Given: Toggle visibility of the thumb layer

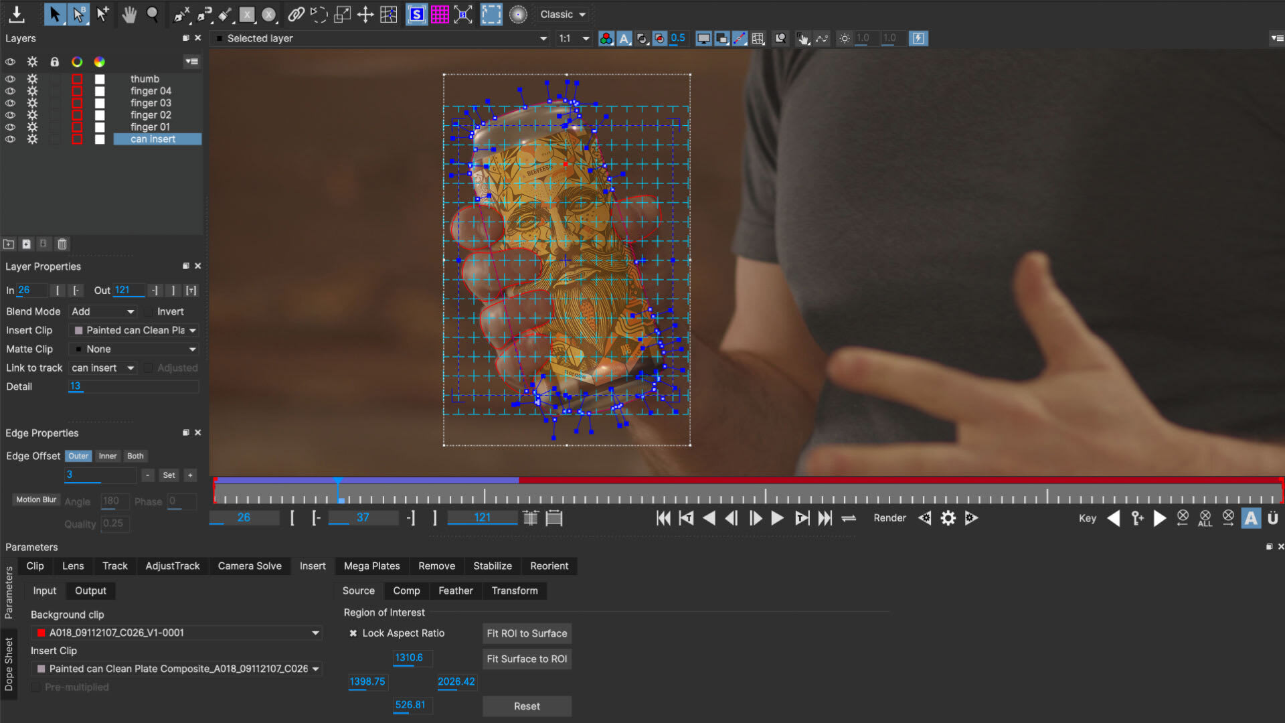Looking at the screenshot, I should tap(11, 78).
